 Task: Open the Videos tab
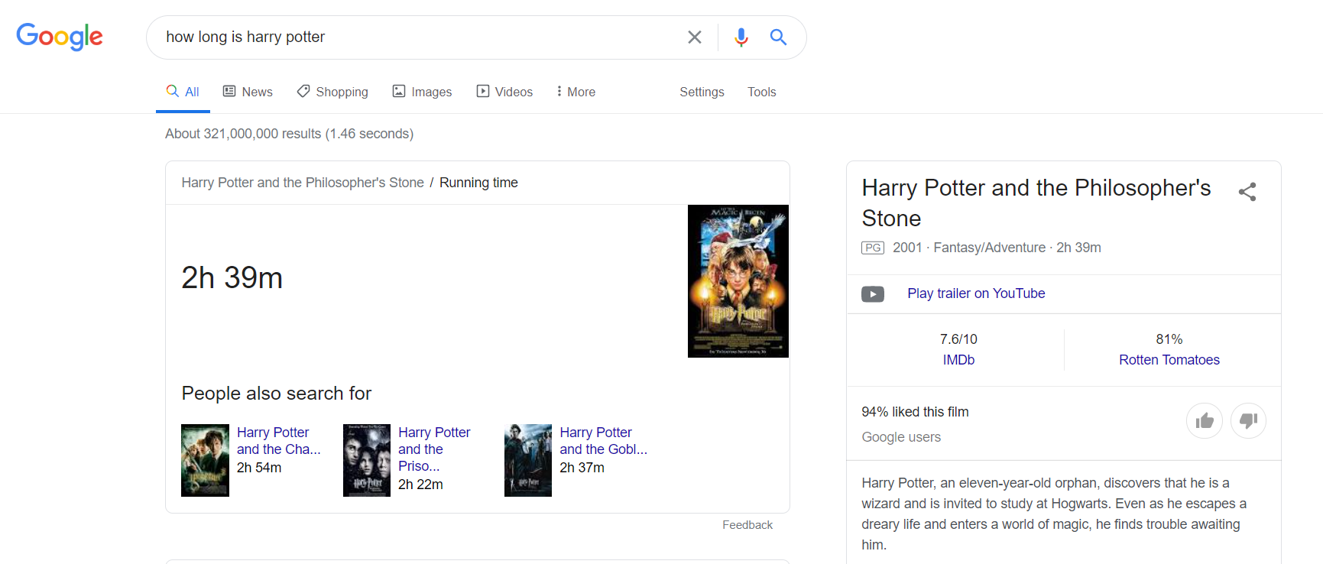504,92
